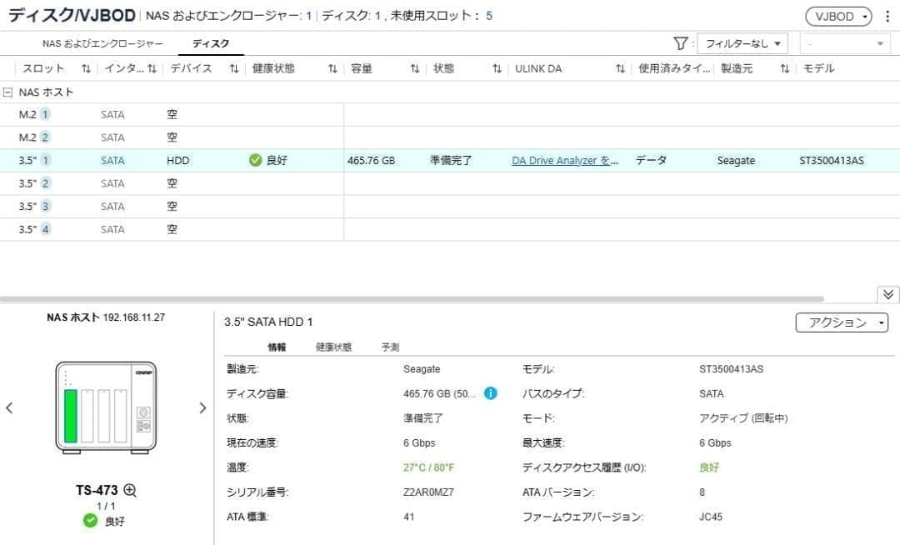
Task: Open the 健康状態 detail tab
Action: click(333, 347)
